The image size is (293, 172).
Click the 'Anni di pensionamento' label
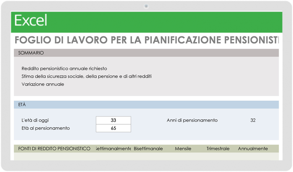point(192,120)
